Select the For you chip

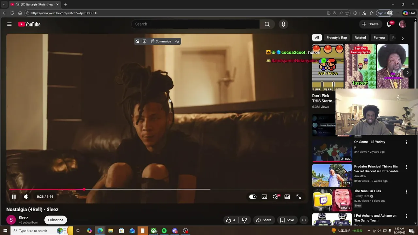(x=379, y=38)
